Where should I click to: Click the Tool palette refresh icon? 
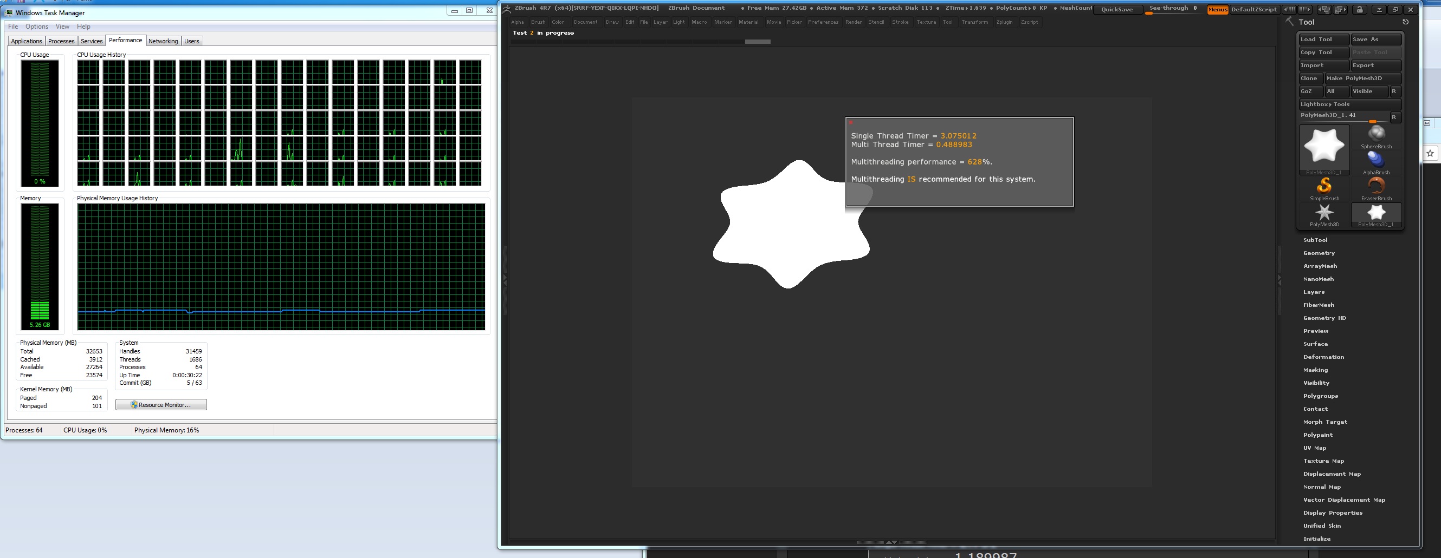1405,22
